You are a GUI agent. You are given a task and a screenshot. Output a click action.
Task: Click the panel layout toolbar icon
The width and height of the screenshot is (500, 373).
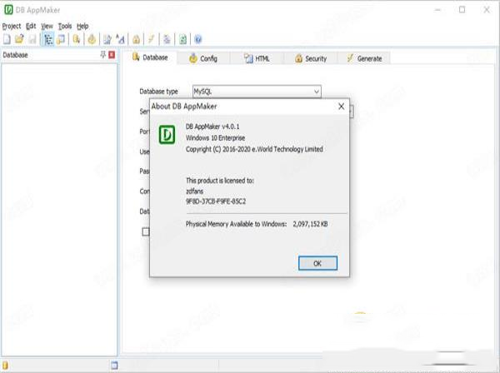pos(61,39)
